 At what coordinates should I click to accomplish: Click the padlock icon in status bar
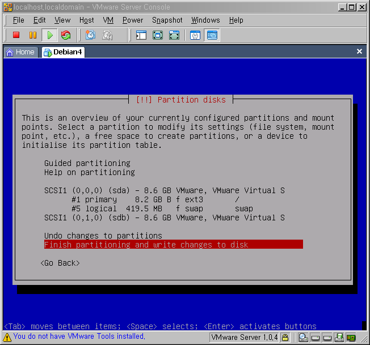click(285, 338)
